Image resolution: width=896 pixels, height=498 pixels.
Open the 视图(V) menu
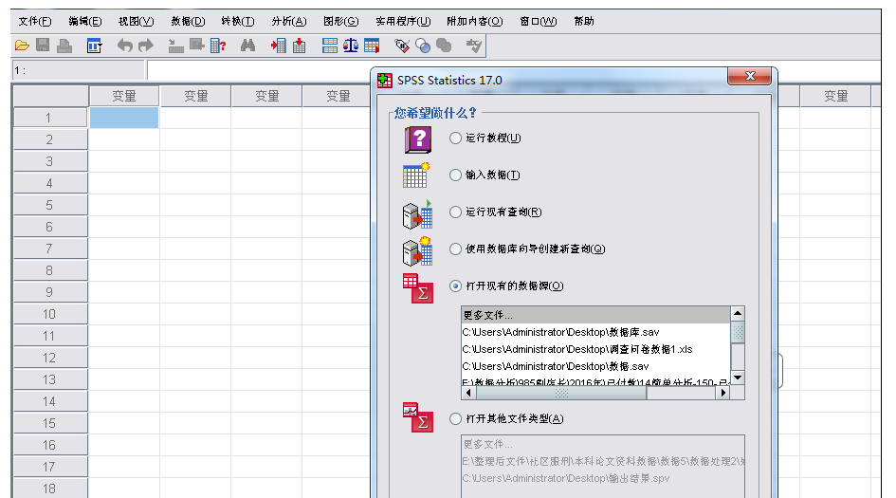pyautogui.click(x=136, y=22)
